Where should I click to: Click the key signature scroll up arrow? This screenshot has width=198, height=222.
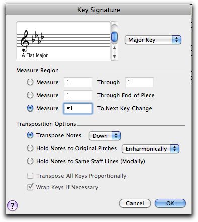pos(114,48)
